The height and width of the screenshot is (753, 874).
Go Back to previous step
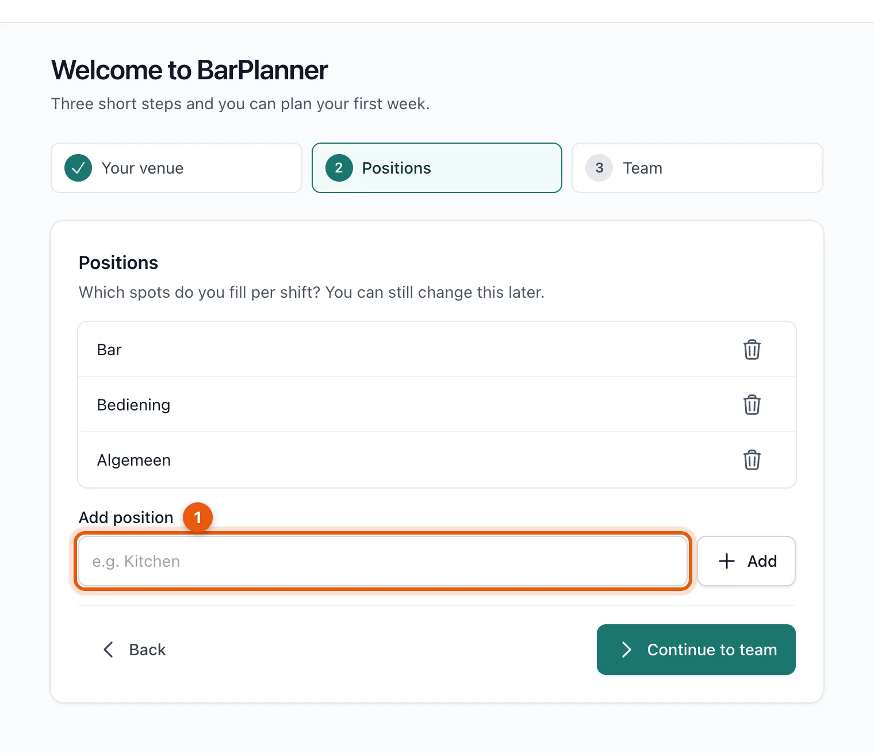[135, 650]
